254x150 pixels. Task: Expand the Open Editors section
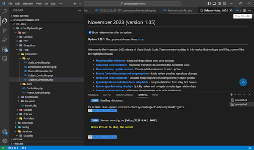click(x=47, y=16)
